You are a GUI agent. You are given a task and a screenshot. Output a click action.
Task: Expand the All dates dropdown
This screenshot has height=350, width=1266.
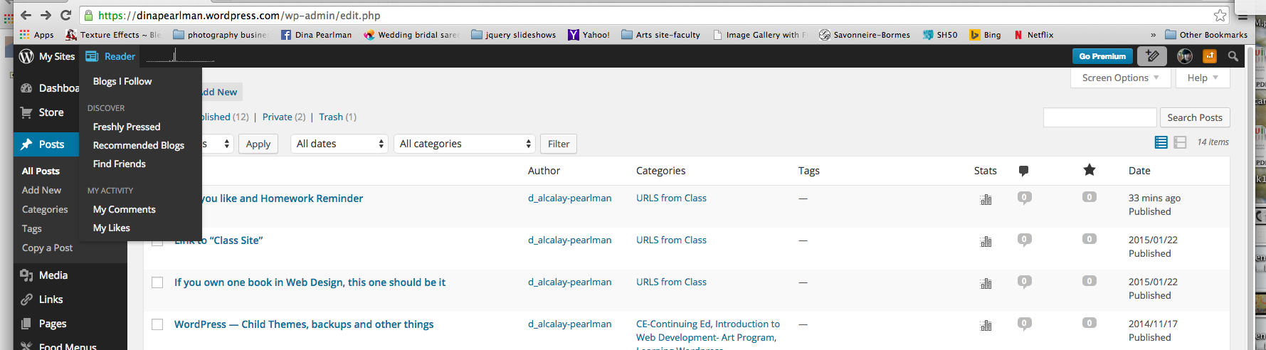(x=339, y=144)
